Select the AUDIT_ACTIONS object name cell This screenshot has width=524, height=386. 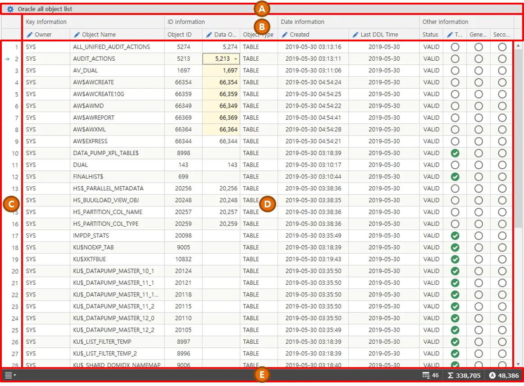click(x=117, y=59)
